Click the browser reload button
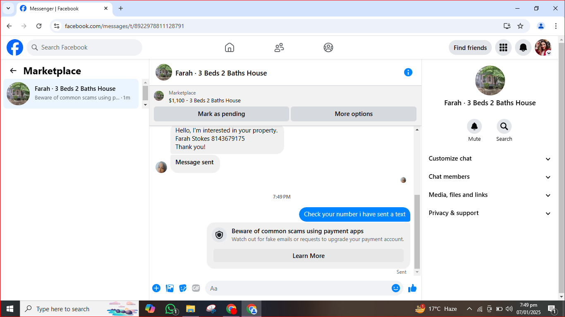Screen dimensions: 565x317 coord(39,26)
